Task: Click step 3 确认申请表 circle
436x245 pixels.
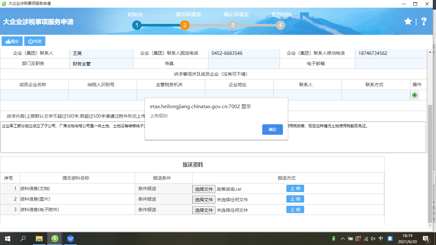Action: pyautogui.click(x=232, y=25)
